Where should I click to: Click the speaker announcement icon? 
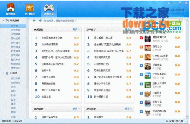tap(40, 21)
